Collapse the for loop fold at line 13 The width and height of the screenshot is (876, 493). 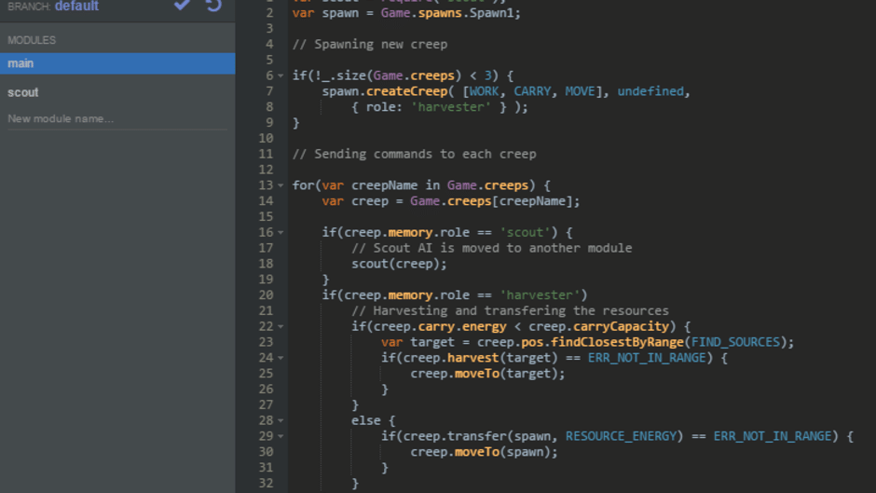[281, 185]
